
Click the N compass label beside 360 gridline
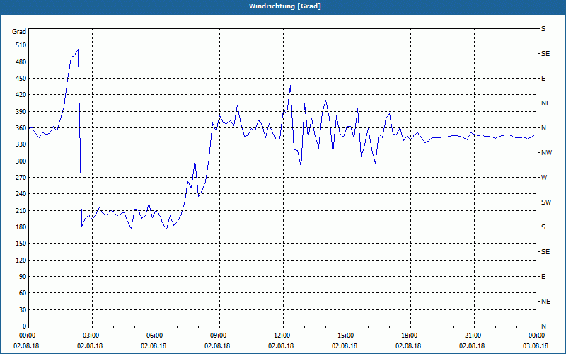(543, 128)
